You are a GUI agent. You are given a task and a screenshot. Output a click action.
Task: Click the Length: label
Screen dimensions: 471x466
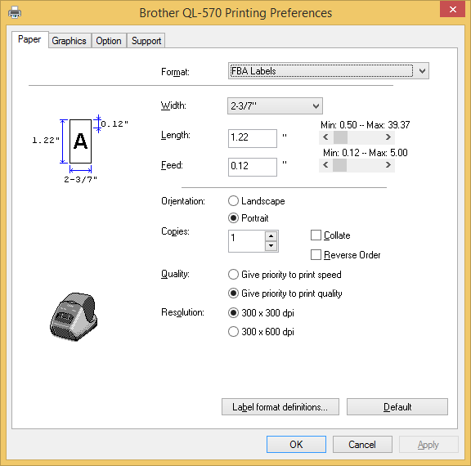click(176, 135)
